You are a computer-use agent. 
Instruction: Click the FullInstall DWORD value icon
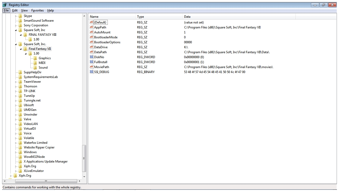coord(92,62)
